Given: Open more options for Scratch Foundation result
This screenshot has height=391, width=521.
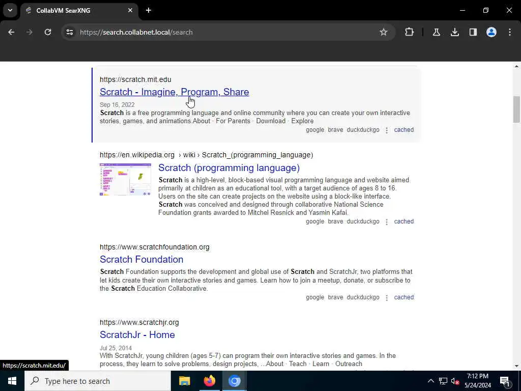Looking at the screenshot, I should pos(387,297).
